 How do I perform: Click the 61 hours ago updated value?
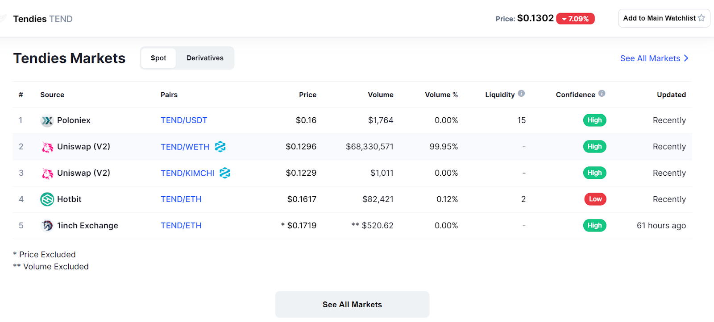[x=661, y=226]
